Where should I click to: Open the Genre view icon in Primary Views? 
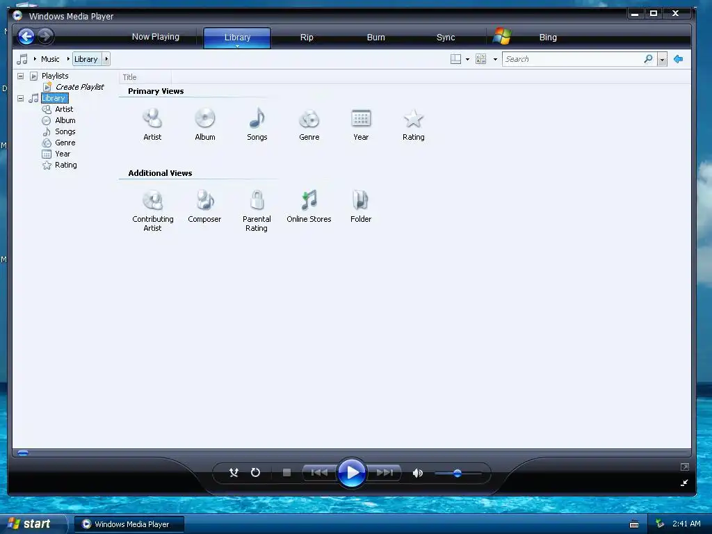coord(309,119)
